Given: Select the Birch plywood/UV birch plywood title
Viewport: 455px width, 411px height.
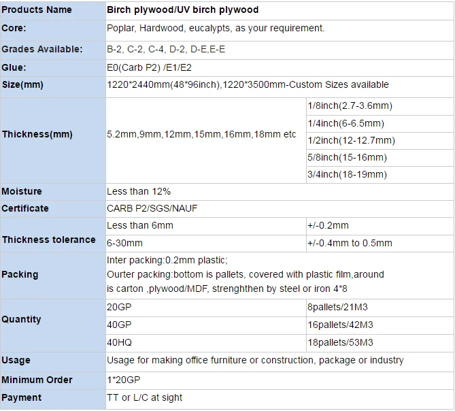Looking at the screenshot, I should pos(182,10).
